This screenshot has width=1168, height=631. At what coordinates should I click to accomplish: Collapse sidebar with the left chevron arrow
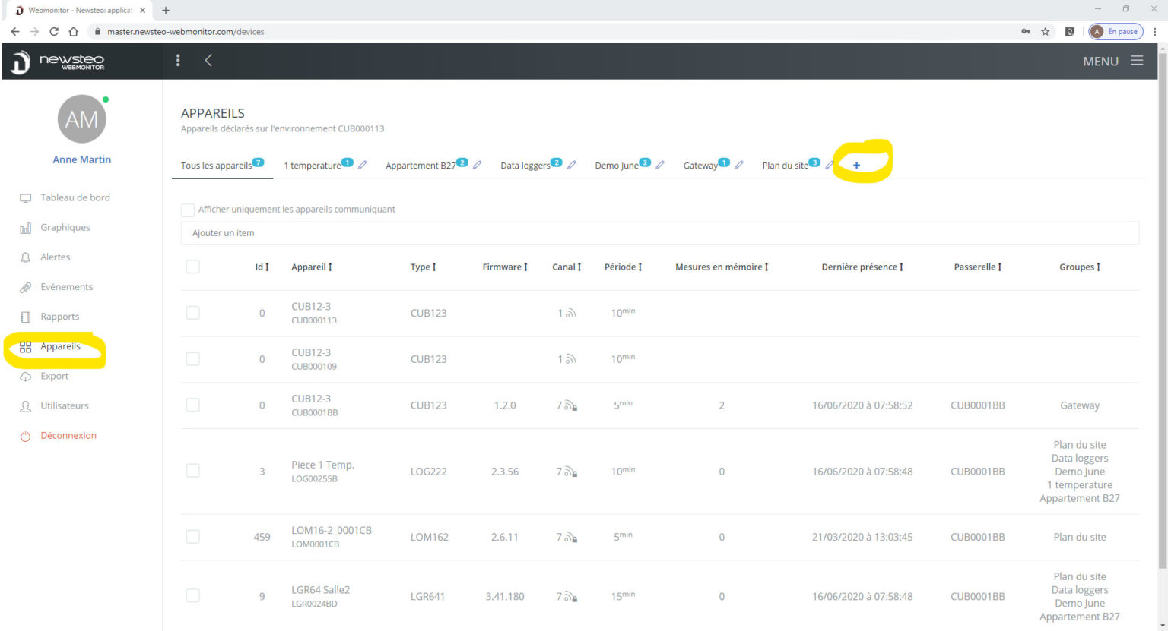click(x=208, y=61)
